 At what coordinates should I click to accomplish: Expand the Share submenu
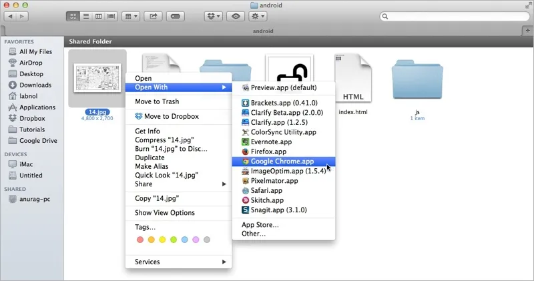coord(178,184)
